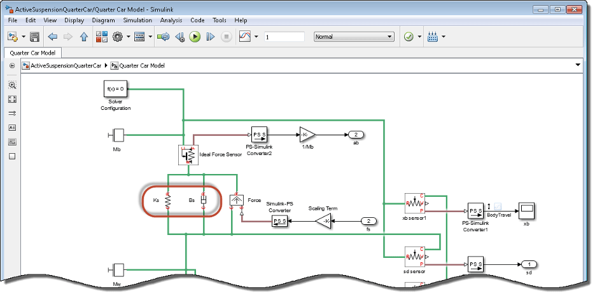The width and height of the screenshot is (595, 296).
Task: Select the Annotation text tool in the palette
Action: (12, 128)
